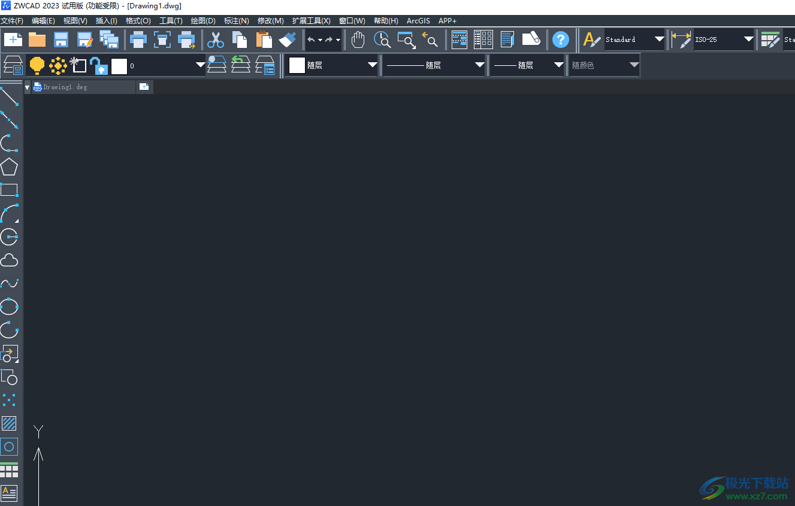Open the Layer States Manager icon
The image size is (795, 506).
(x=265, y=65)
